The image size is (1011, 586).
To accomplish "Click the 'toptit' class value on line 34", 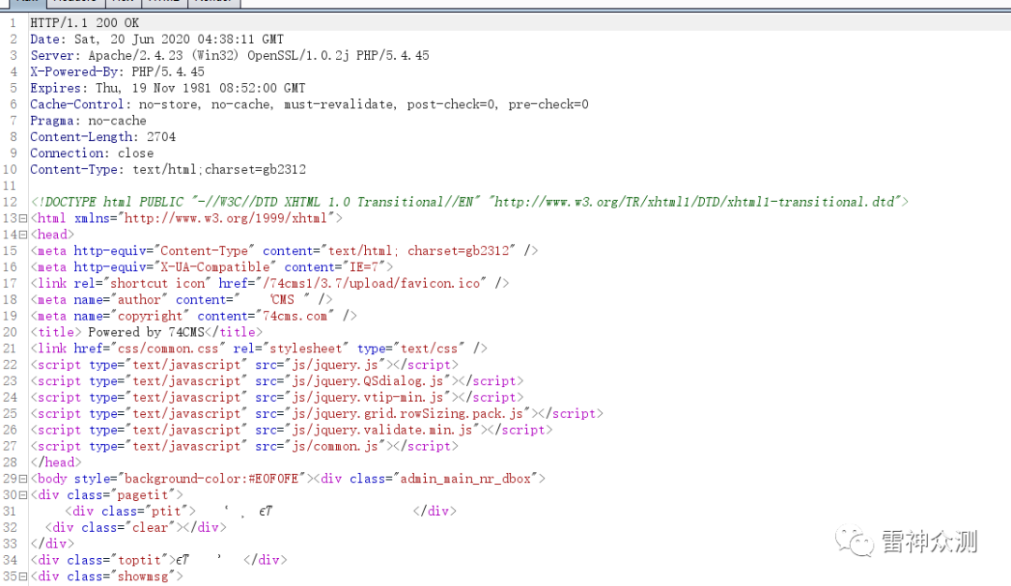I will click(139, 560).
